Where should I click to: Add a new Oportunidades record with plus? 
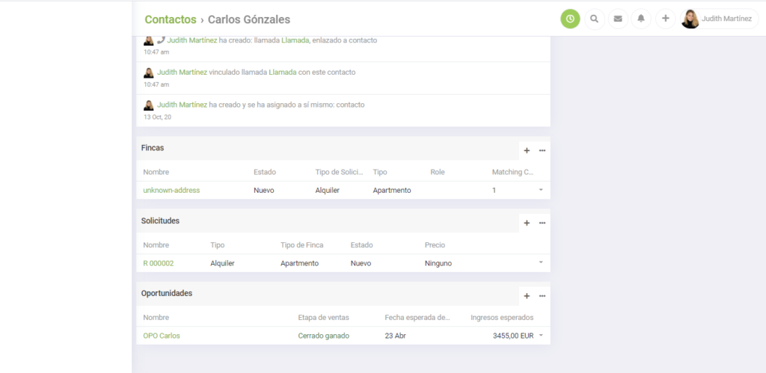(527, 295)
